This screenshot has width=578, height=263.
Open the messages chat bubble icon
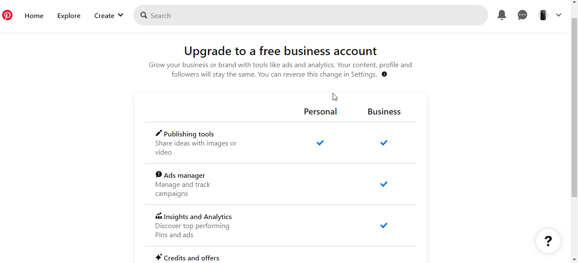522,15
